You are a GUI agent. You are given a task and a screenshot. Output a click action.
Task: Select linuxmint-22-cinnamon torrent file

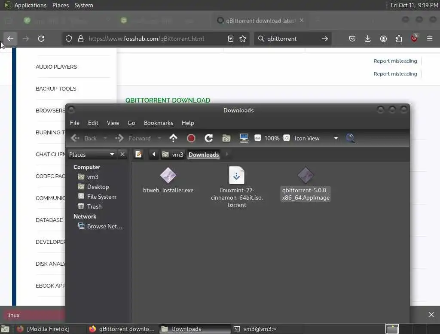(x=237, y=187)
